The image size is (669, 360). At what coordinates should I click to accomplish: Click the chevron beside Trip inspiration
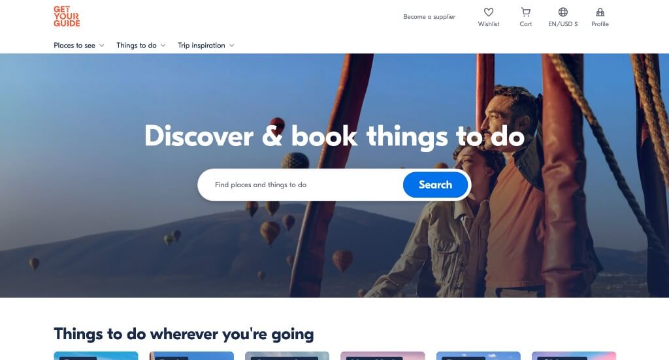232,46
